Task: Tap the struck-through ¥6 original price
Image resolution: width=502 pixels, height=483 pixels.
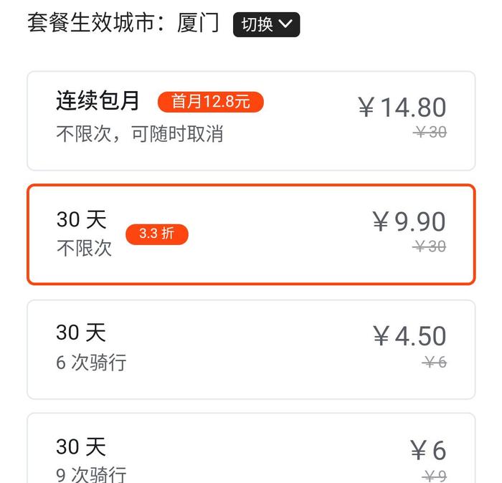Action: [x=434, y=363]
